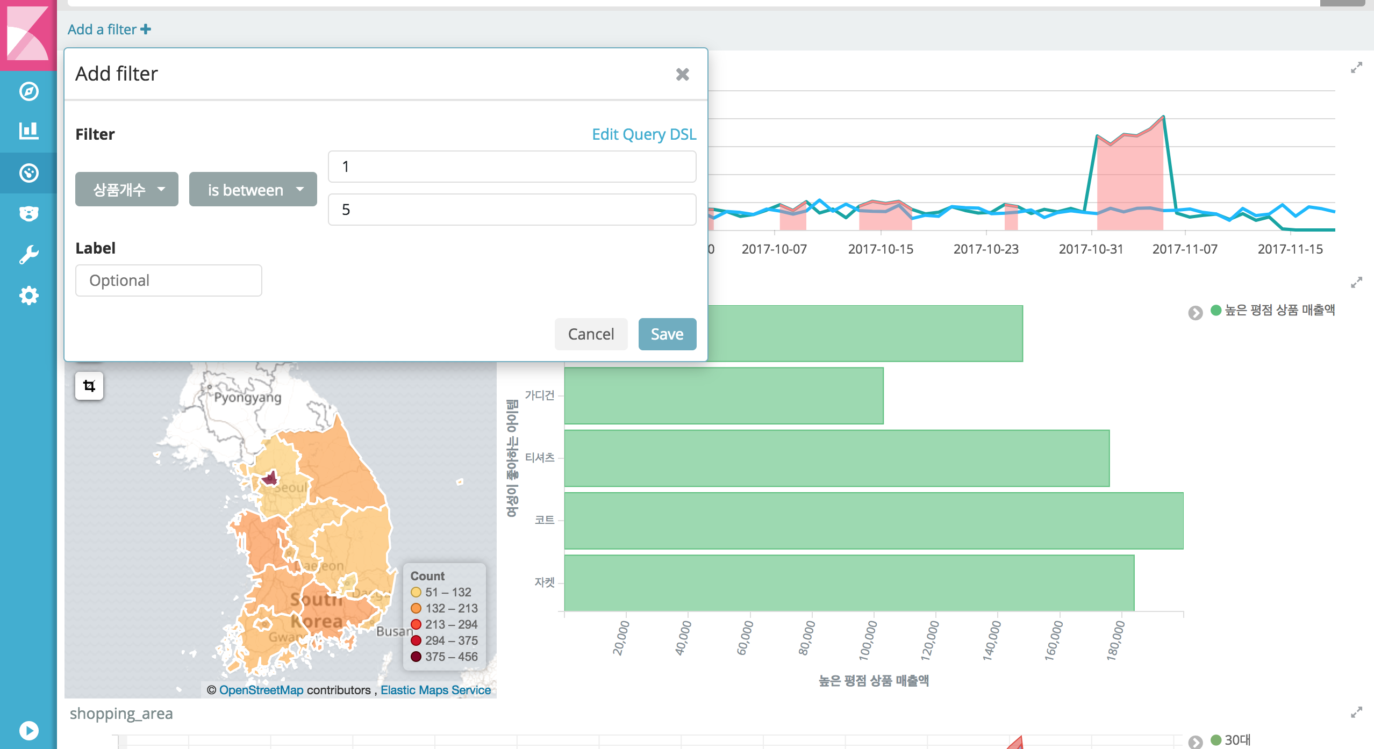
Task: Click the Add a filter link
Action: 109,29
